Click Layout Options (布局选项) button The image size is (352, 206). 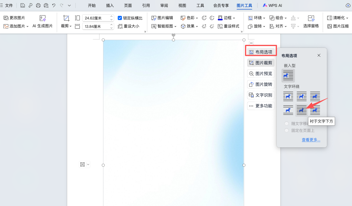click(261, 52)
